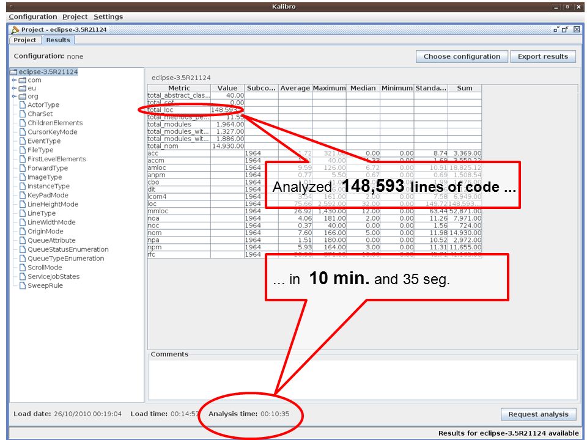Sort by the Metric column header
587x440 pixels.
click(x=179, y=88)
